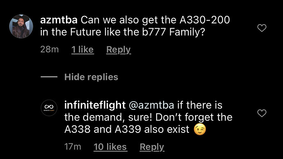Tap the 28m timestamp

pos(50,50)
